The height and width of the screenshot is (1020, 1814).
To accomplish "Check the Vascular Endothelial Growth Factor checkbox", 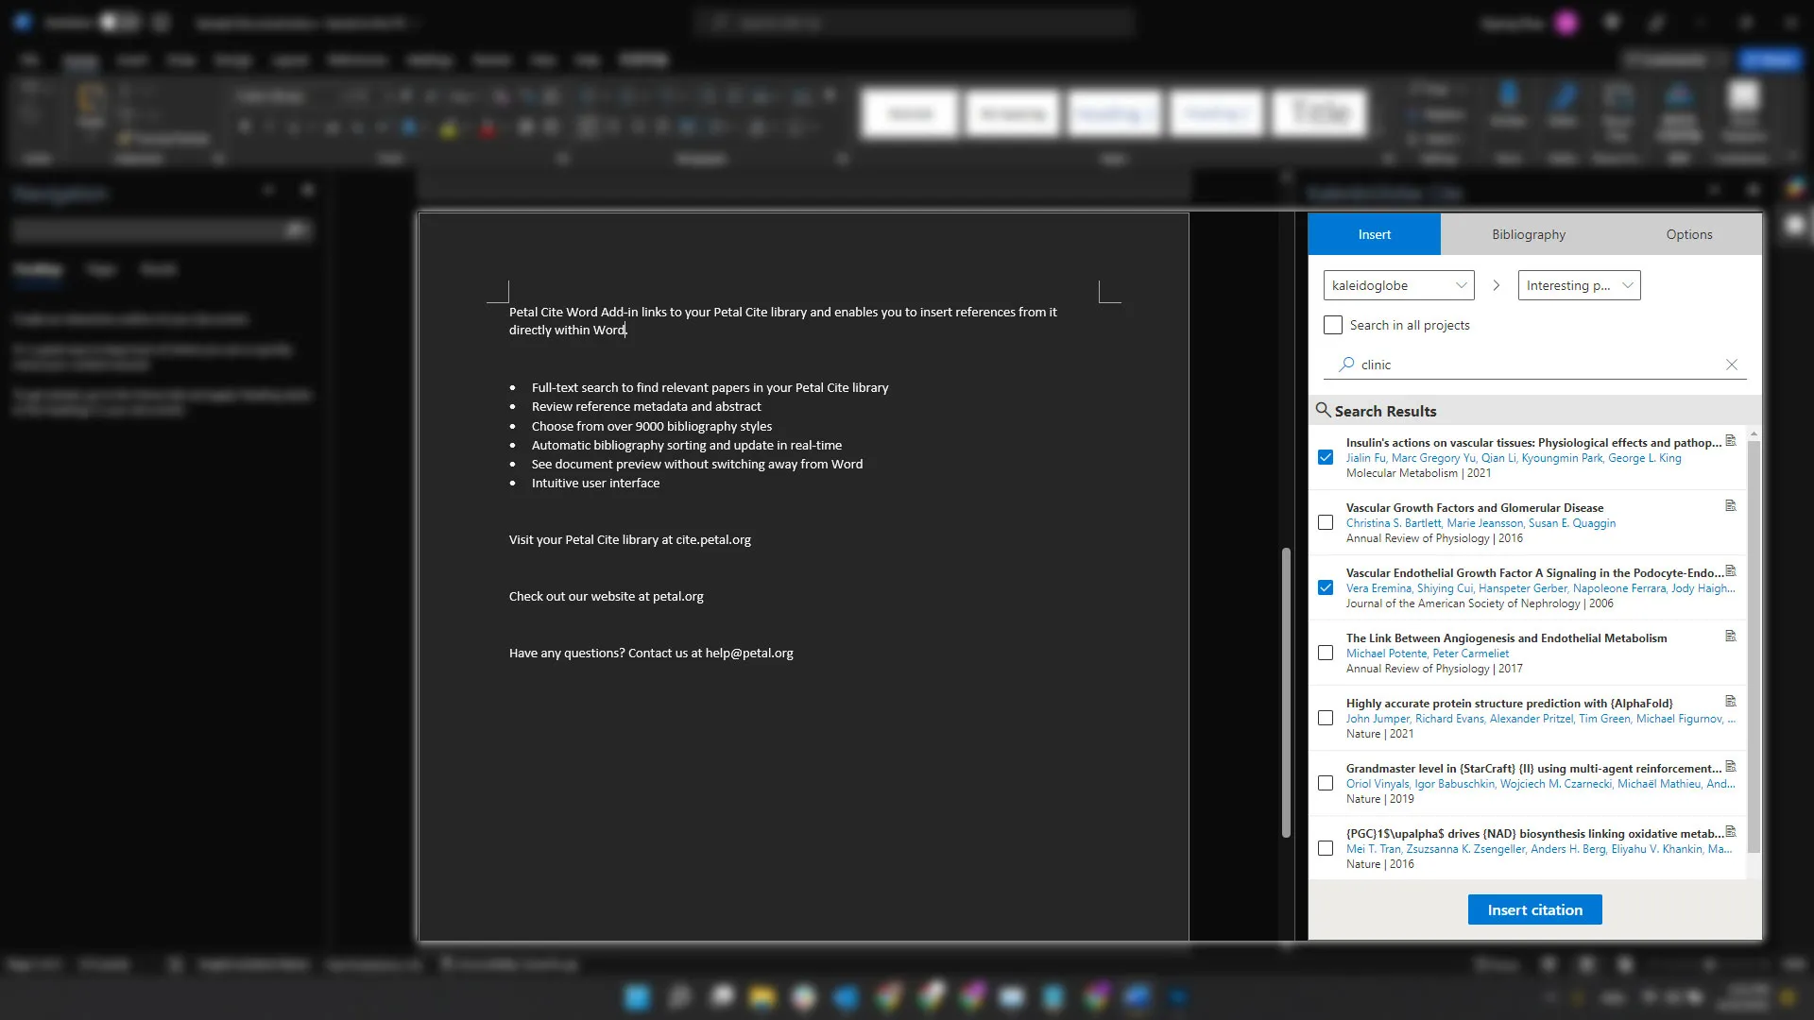I will pyautogui.click(x=1326, y=587).
